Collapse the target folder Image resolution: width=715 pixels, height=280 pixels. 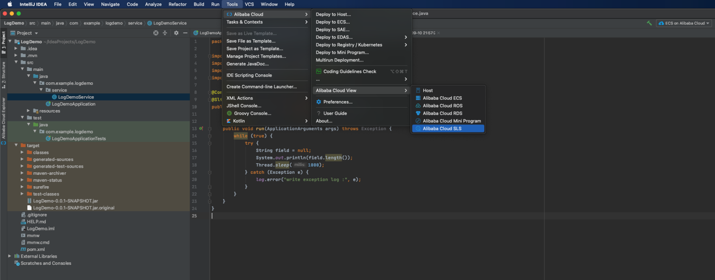click(16, 145)
